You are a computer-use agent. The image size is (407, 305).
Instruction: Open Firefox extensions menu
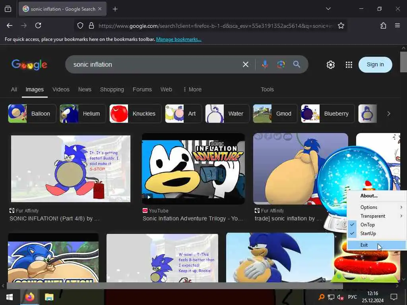383,25
